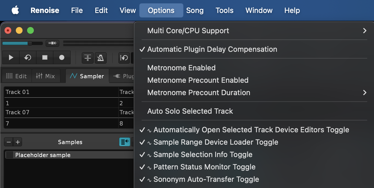Viewport: 374px width, 188px height.
Task: Toggle the metronome icon in the toolbar
Action: [101, 58]
